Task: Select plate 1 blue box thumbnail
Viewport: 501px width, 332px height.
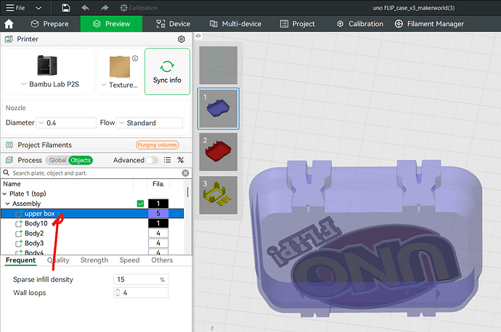Action: tap(219, 109)
